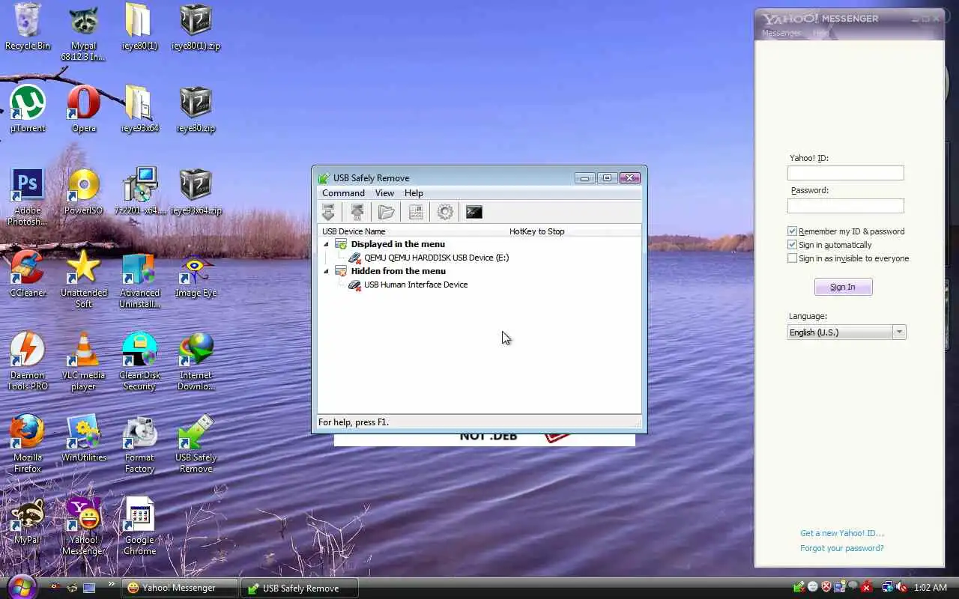
Task: Select the Recycle Bin desktop icon
Action: click(x=28, y=27)
